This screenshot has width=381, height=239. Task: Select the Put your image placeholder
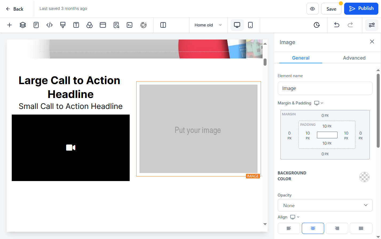click(x=199, y=129)
